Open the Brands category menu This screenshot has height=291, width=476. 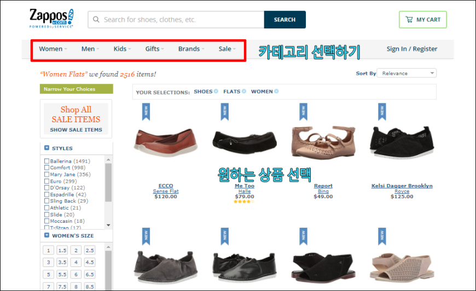click(191, 49)
